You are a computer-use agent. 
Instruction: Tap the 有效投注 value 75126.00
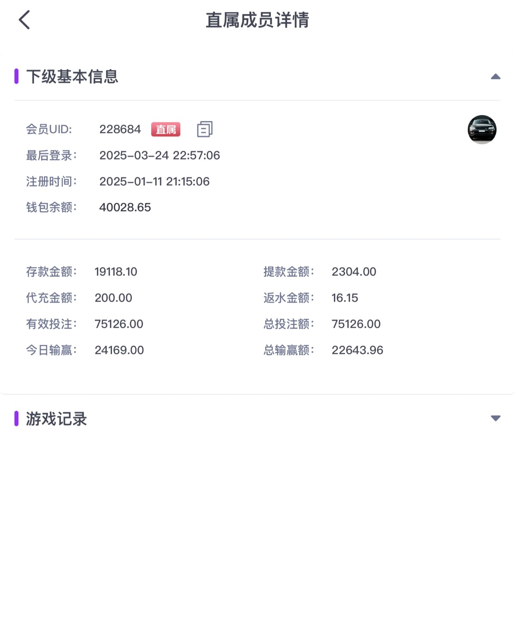tap(119, 324)
